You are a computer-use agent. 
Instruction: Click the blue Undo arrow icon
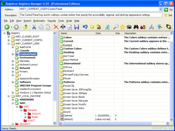click(x=85, y=27)
